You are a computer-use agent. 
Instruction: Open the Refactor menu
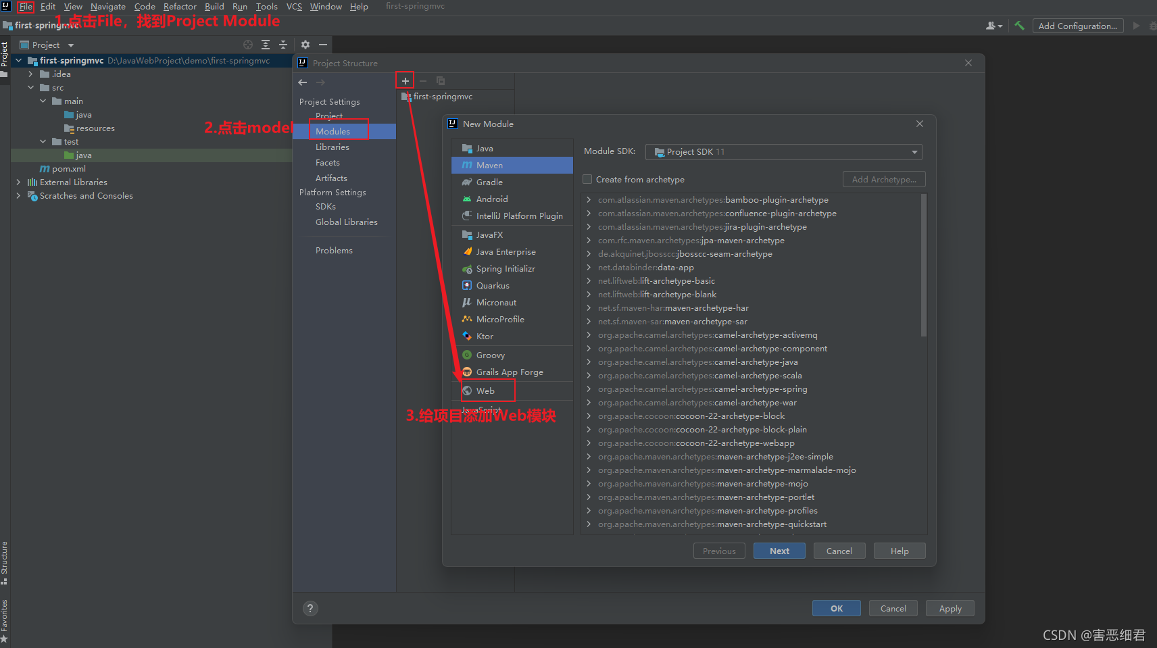180,7
